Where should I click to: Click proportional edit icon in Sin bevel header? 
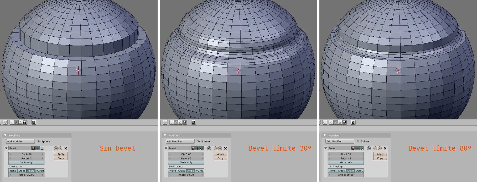(x=5, y=122)
